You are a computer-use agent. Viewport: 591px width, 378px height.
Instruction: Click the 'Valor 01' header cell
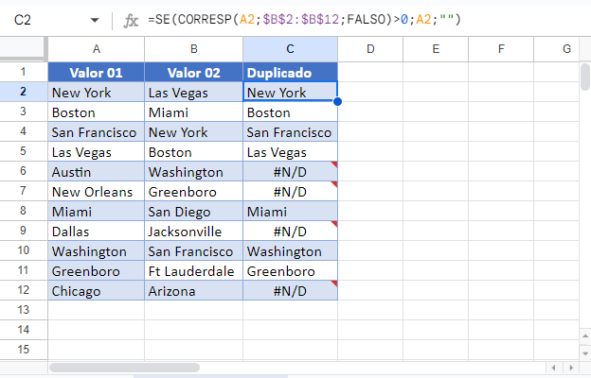tap(96, 72)
